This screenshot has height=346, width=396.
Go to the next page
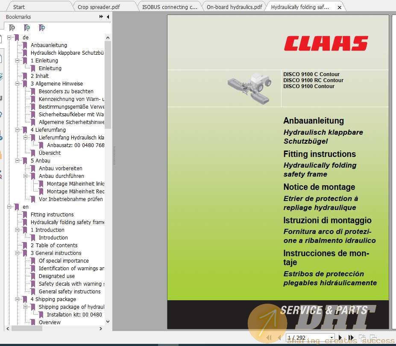click(x=340, y=337)
